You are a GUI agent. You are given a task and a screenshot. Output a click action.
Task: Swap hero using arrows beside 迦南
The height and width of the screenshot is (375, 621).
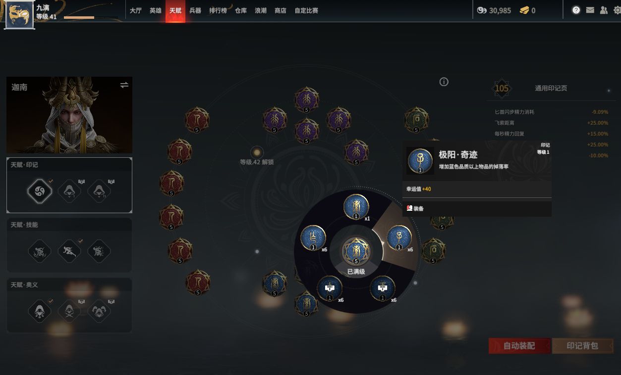124,85
